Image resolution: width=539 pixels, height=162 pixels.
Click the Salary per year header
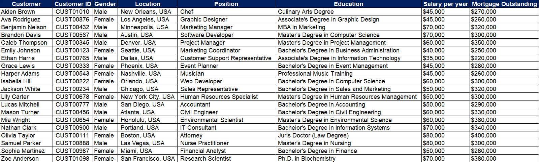point(446,4)
